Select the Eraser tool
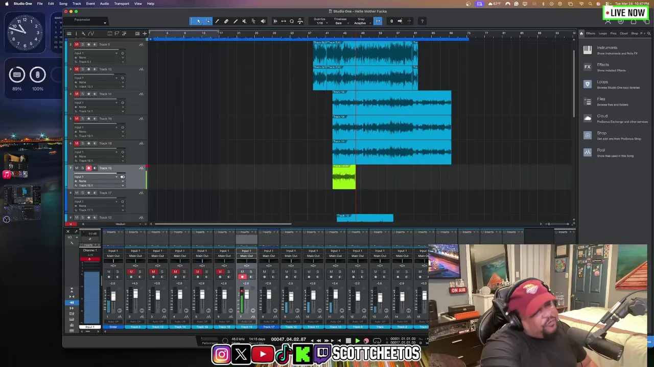This screenshot has height=367, width=654. click(226, 21)
